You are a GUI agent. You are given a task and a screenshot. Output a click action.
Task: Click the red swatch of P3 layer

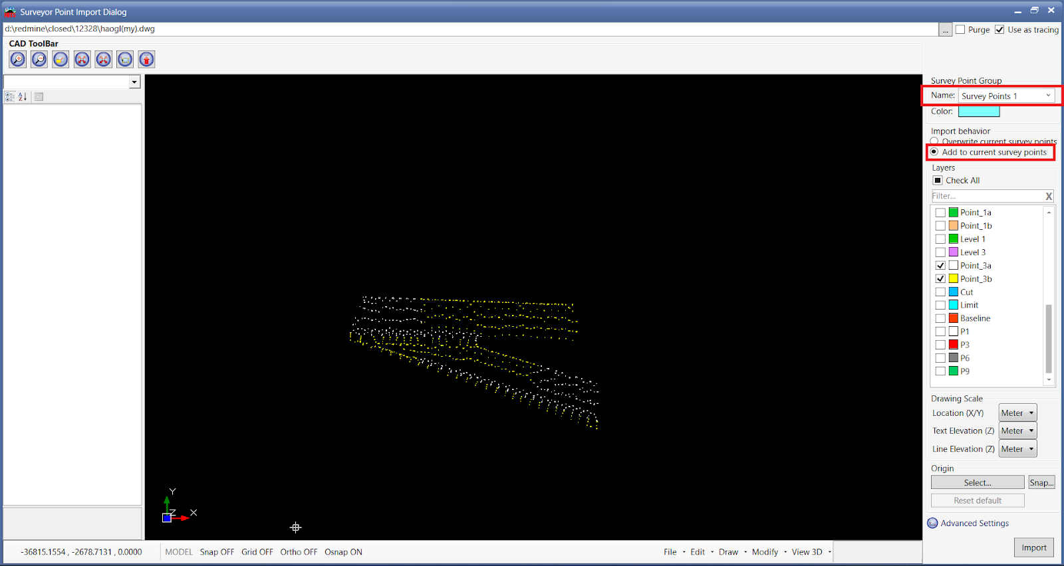pos(953,344)
